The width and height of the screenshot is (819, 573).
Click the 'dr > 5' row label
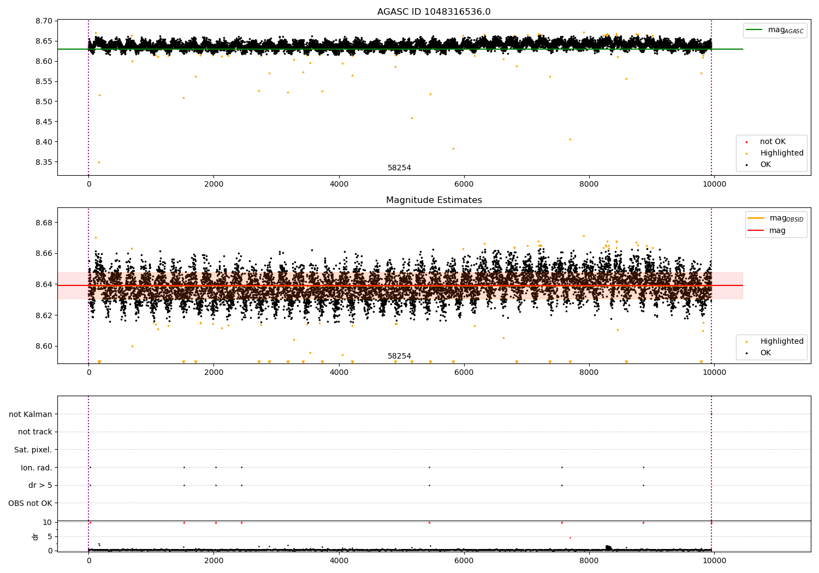[x=40, y=485]
